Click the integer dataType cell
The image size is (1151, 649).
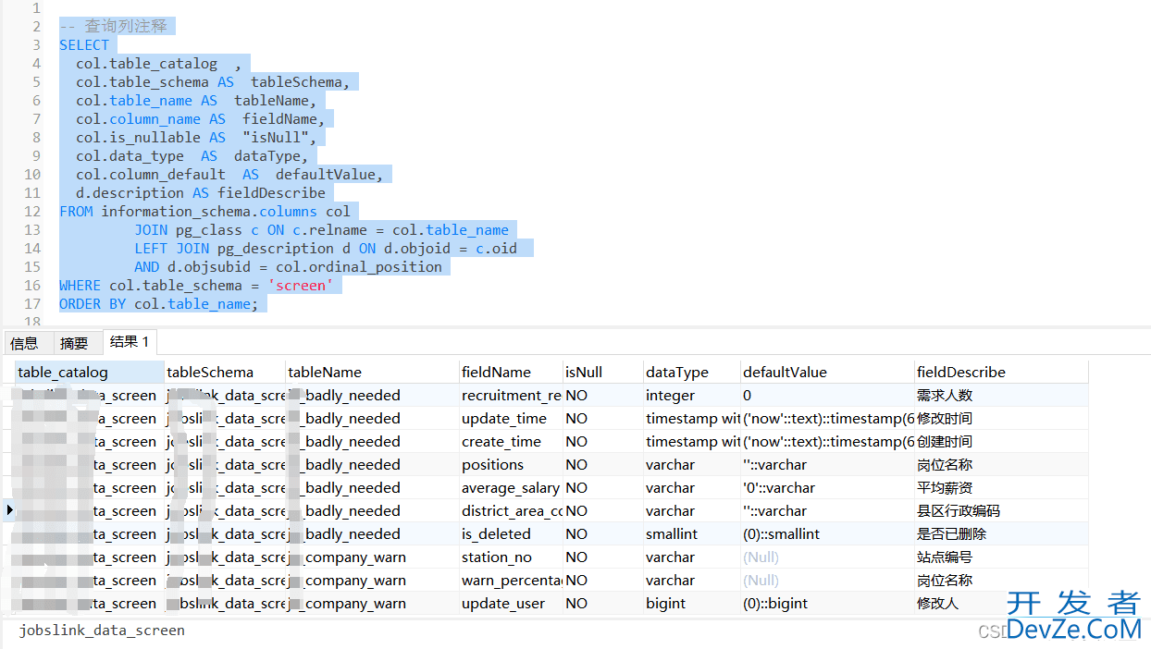[x=692, y=395]
